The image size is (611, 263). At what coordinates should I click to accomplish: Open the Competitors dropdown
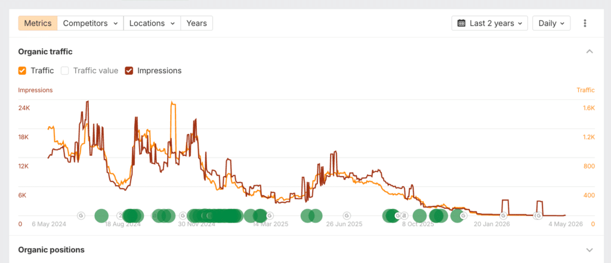coord(91,23)
